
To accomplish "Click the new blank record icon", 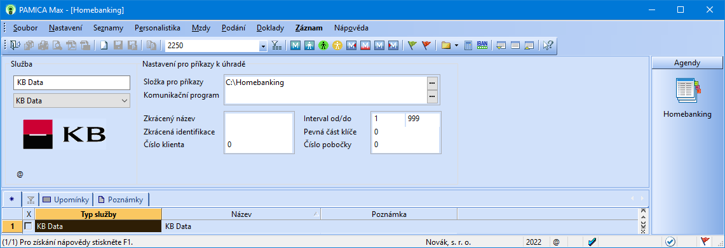I will click(104, 45).
